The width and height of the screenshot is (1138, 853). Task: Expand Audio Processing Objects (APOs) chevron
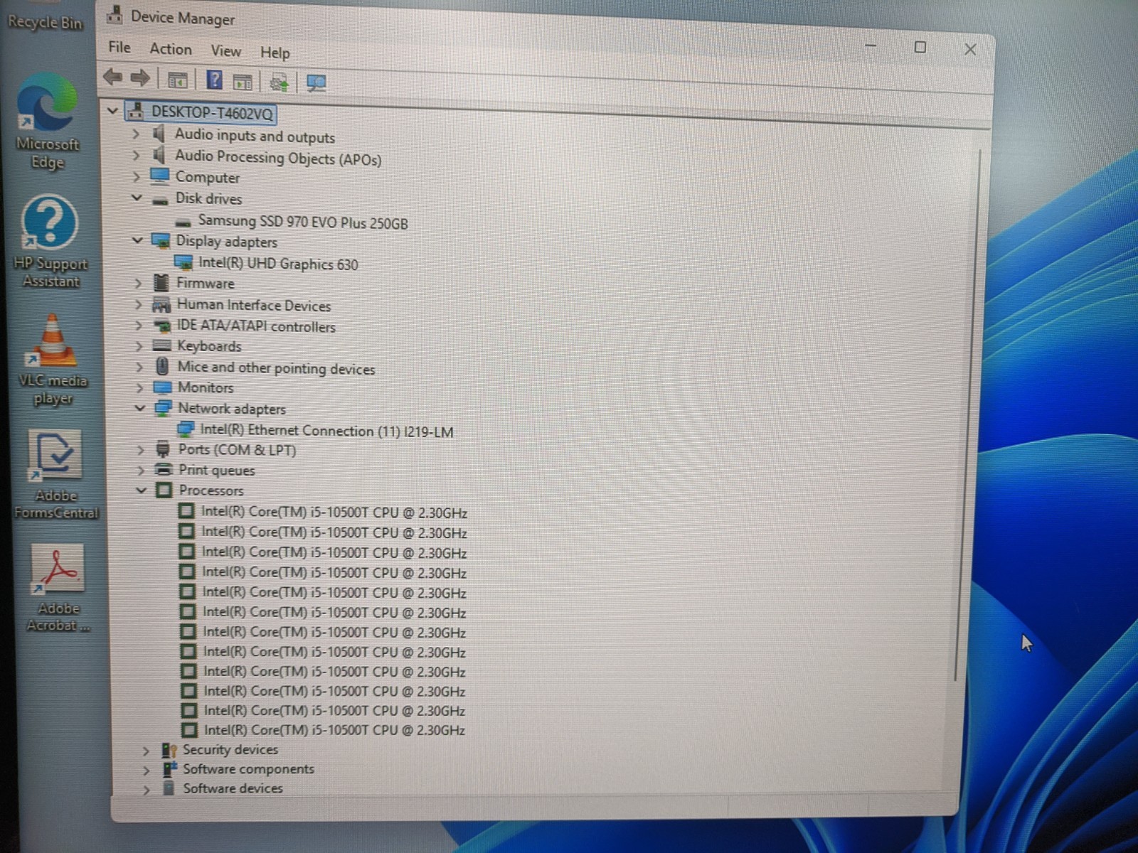[136, 155]
